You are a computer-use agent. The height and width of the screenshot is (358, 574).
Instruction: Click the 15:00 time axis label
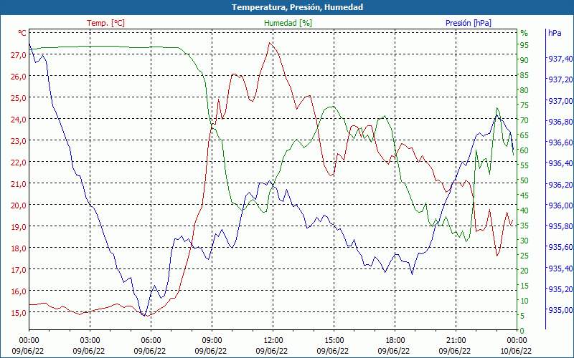click(x=334, y=341)
